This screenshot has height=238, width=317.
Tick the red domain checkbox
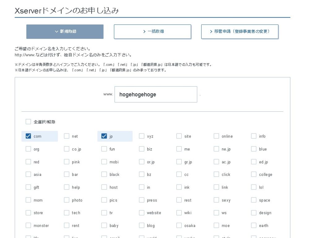coord(28,162)
